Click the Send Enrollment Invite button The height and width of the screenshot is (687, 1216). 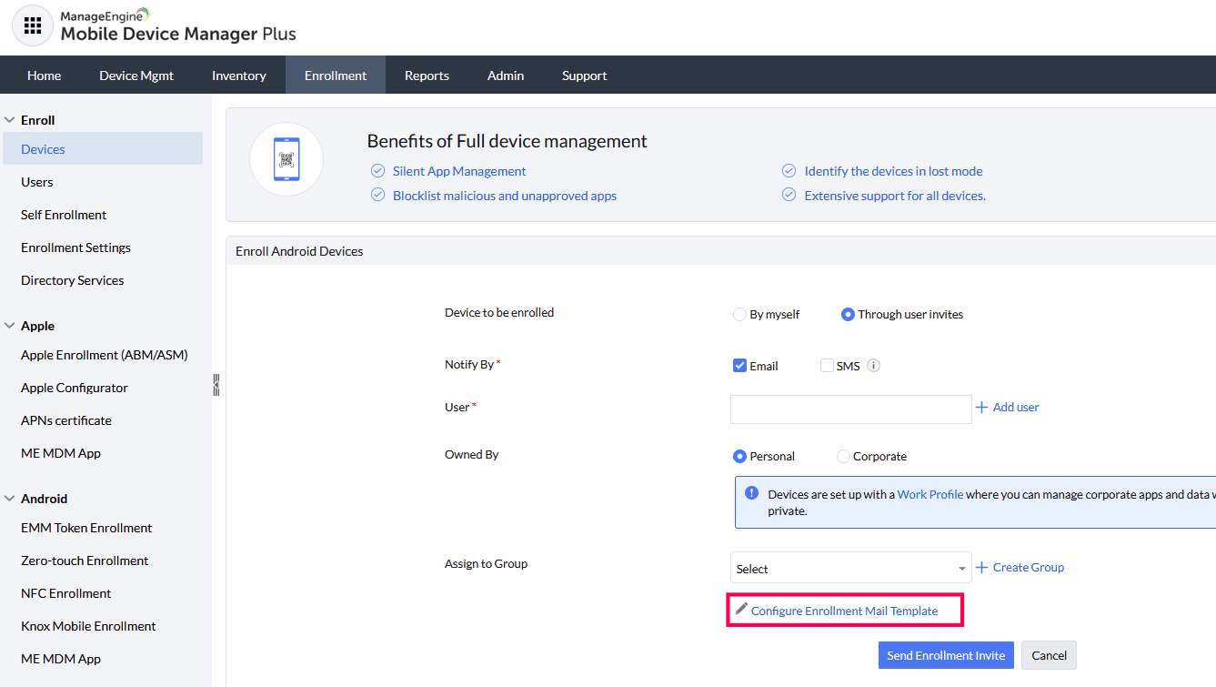coord(946,655)
